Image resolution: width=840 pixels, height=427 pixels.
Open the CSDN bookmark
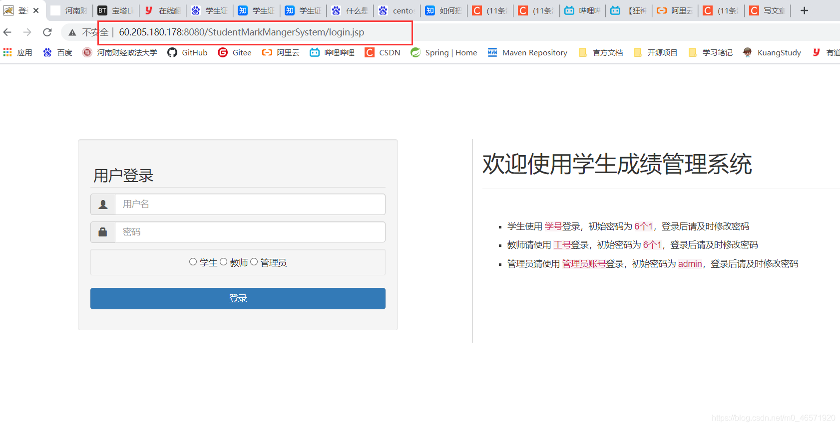(383, 52)
